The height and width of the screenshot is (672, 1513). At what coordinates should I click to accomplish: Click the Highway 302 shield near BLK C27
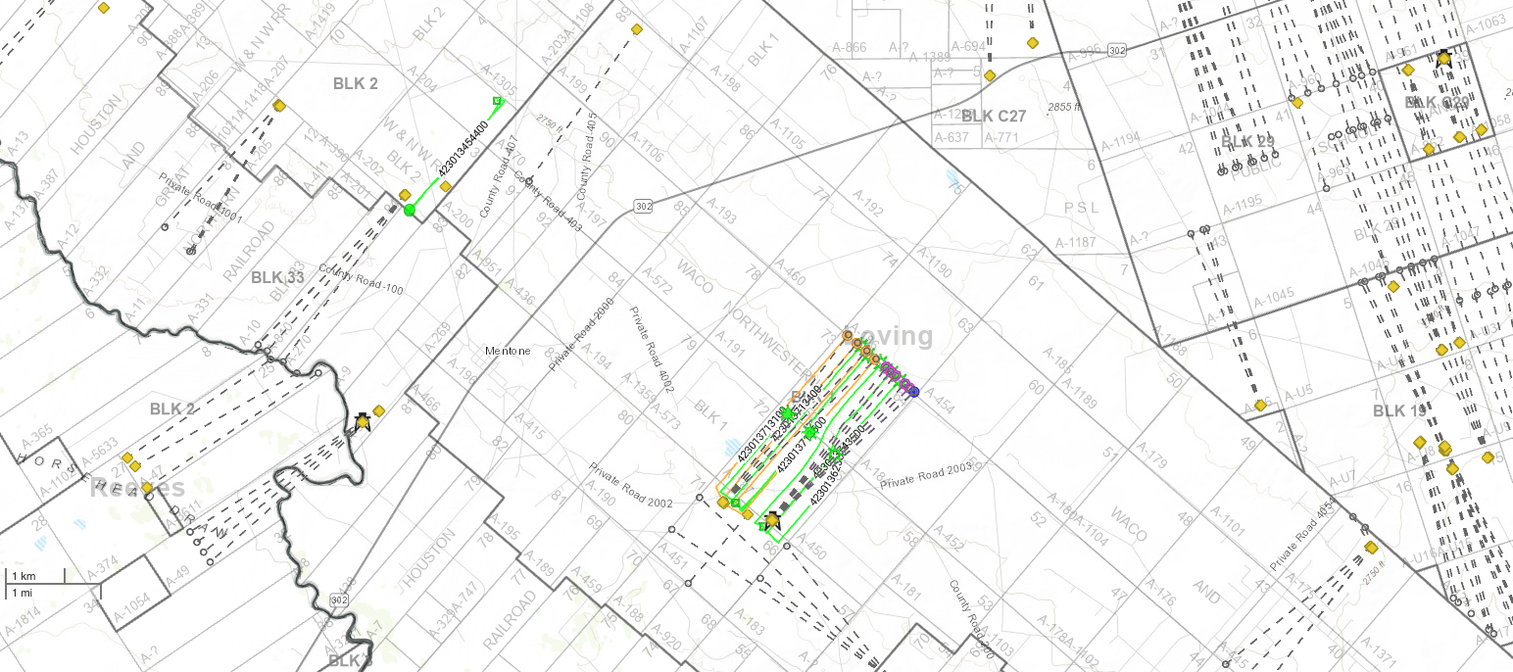click(1118, 50)
